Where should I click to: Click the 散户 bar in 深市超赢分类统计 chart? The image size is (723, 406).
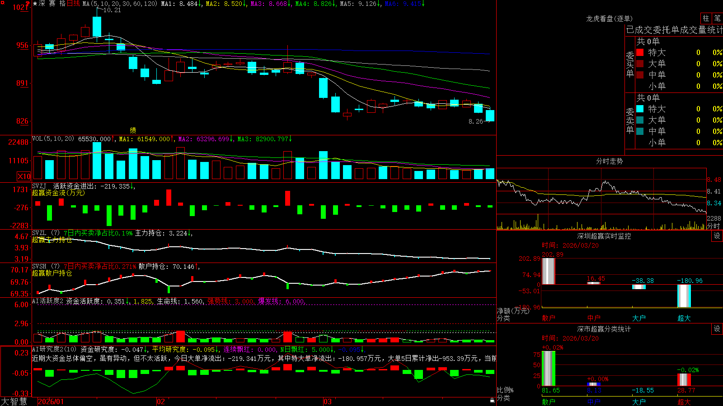[x=548, y=369]
